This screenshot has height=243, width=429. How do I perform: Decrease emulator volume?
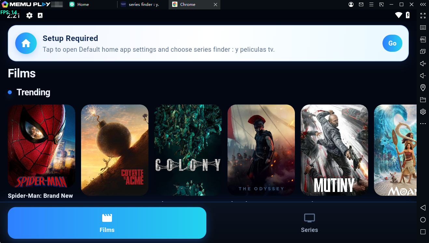(423, 75)
